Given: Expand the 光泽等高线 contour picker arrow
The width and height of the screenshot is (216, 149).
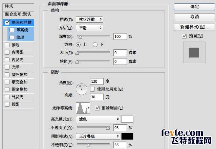Looking at the screenshot, I should point(89,108).
